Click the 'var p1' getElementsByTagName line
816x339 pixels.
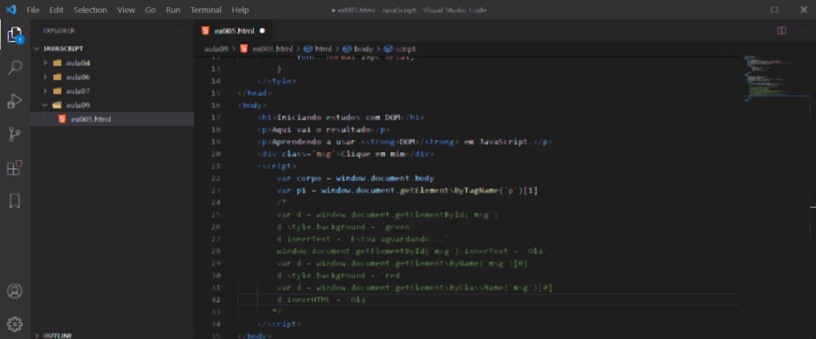coord(407,190)
